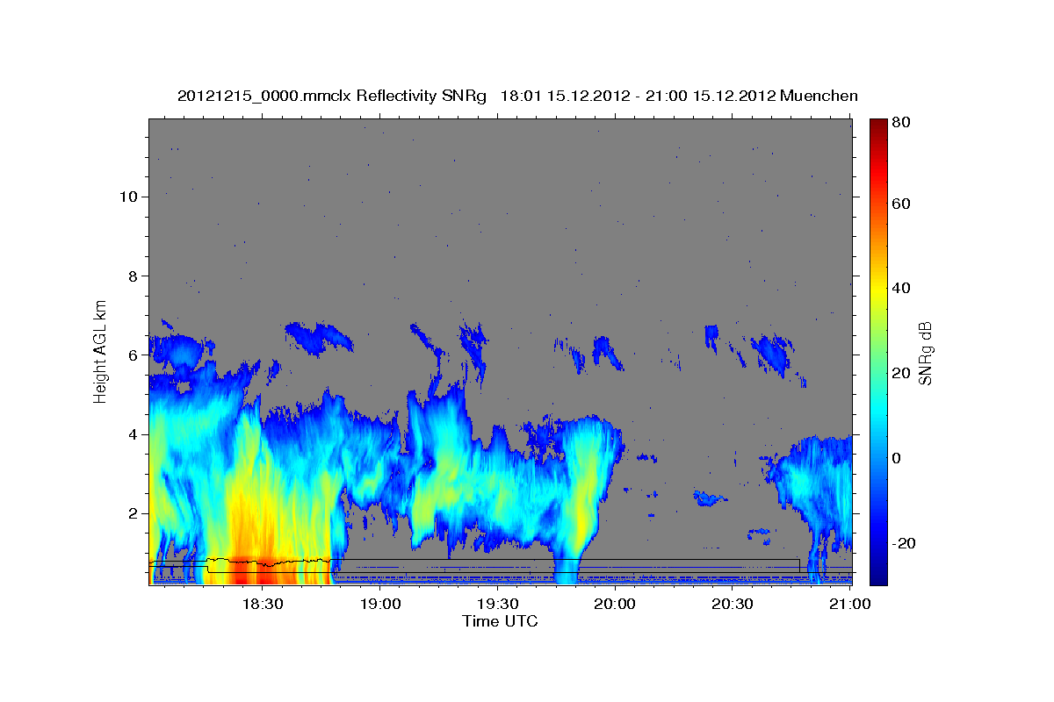Click the colorbar value label 60

(x=899, y=204)
